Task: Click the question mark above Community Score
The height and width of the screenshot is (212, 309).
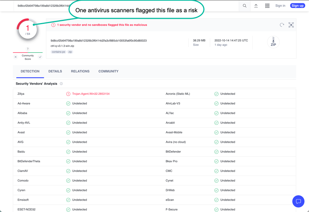Action: tap(27, 49)
